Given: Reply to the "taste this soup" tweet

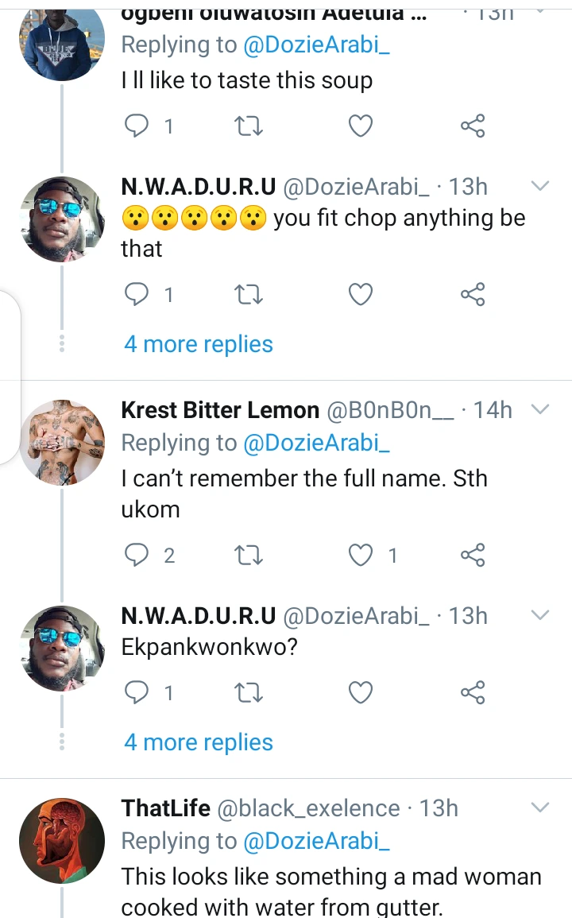Looking at the screenshot, I should 138,126.
